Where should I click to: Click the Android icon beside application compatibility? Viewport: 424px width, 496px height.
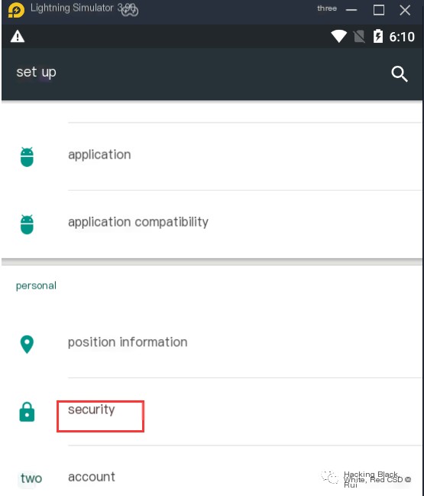(x=27, y=224)
